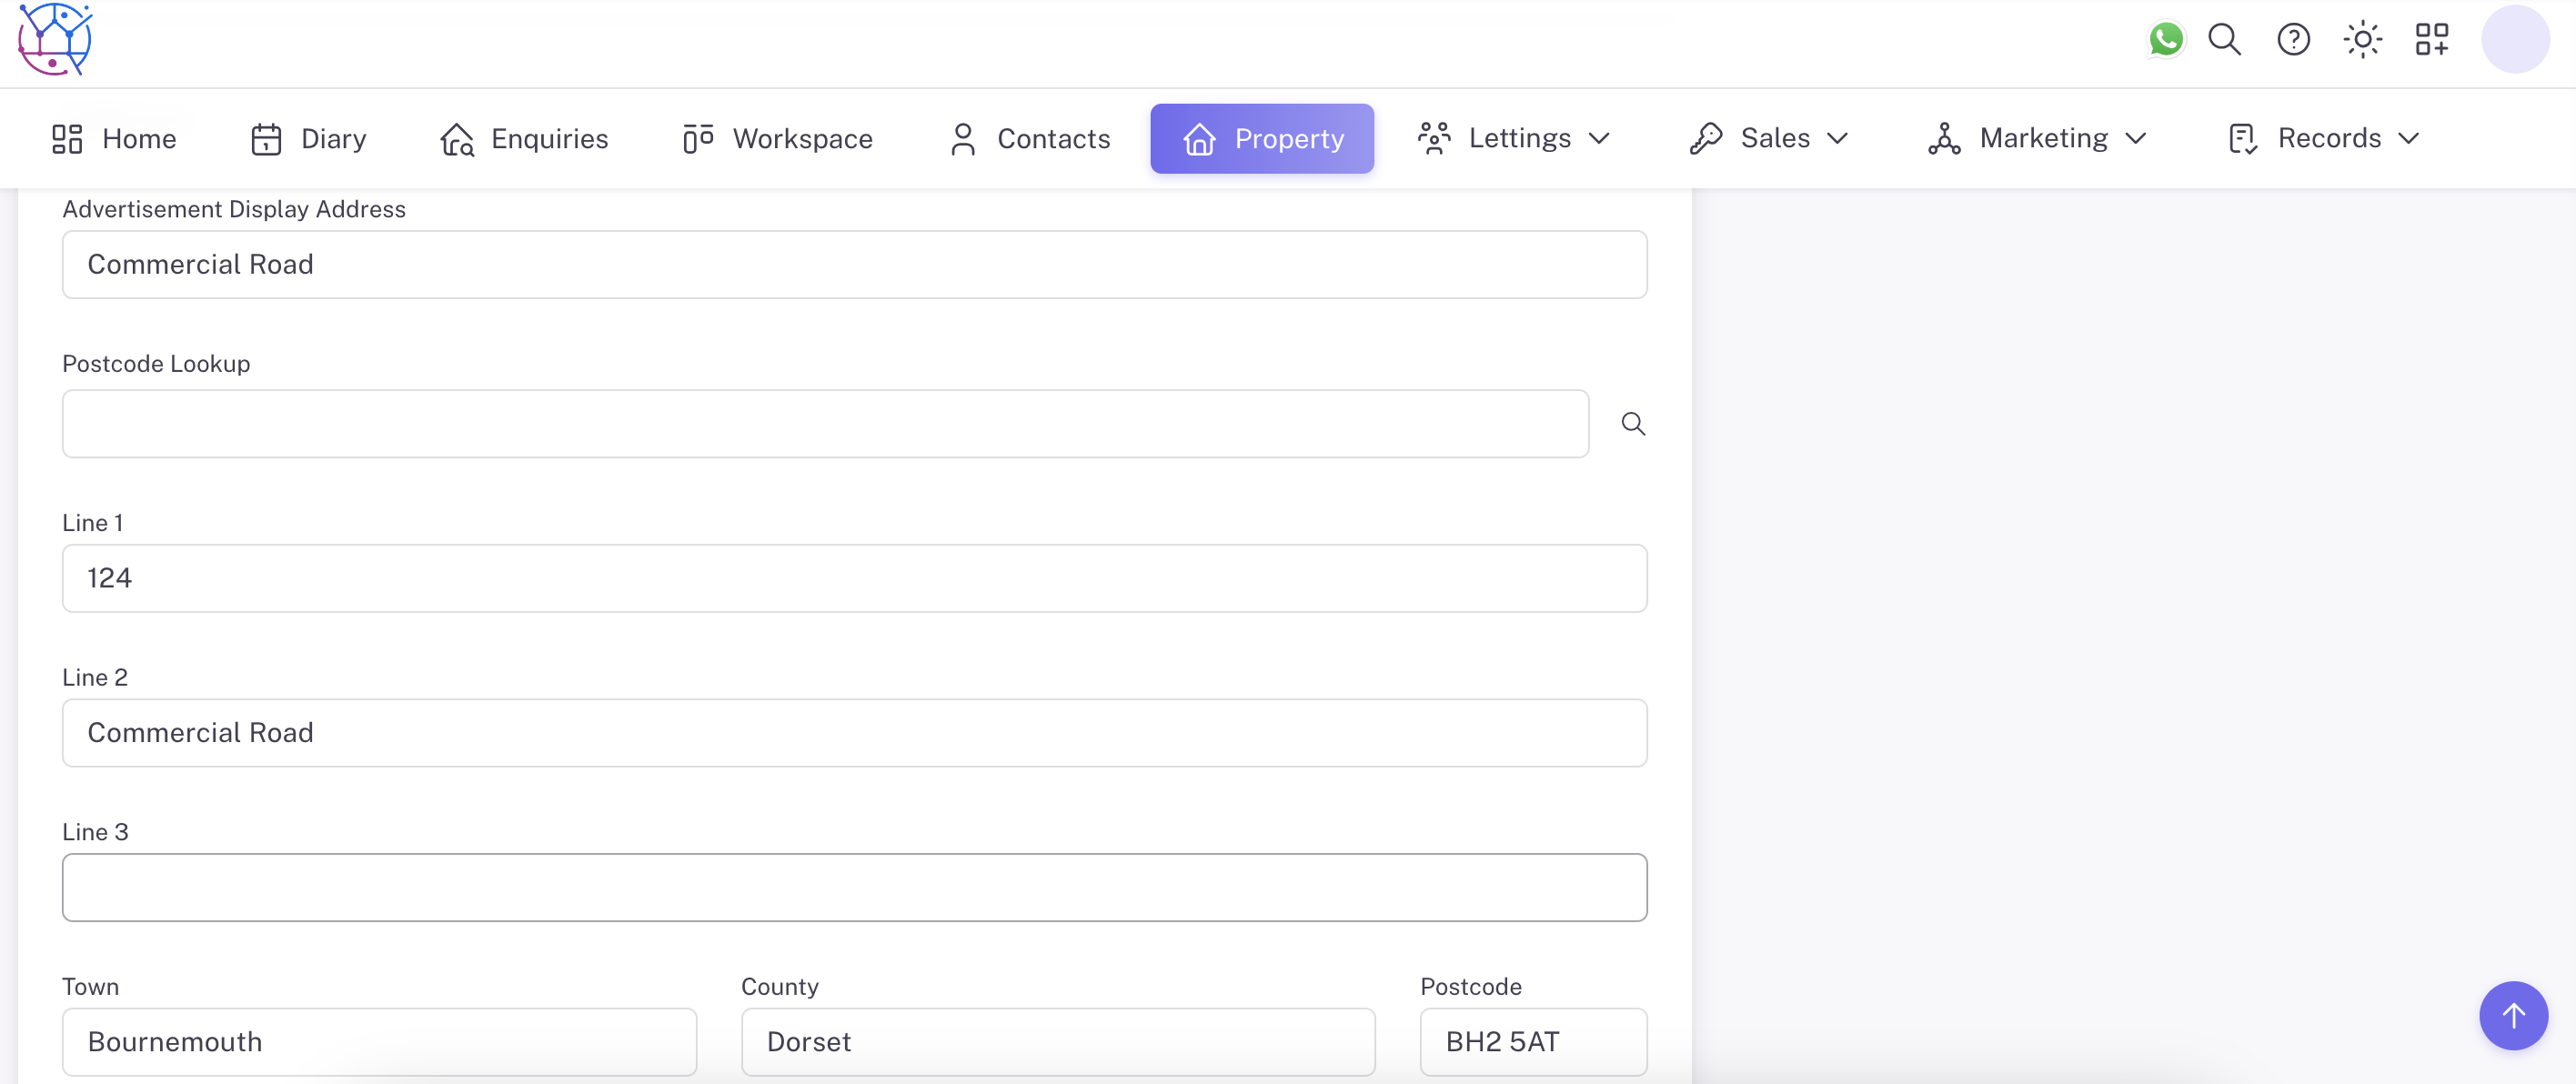Click the Town field containing Bournemouth
Viewport: 2576px width, 1084px height.
coord(379,1041)
